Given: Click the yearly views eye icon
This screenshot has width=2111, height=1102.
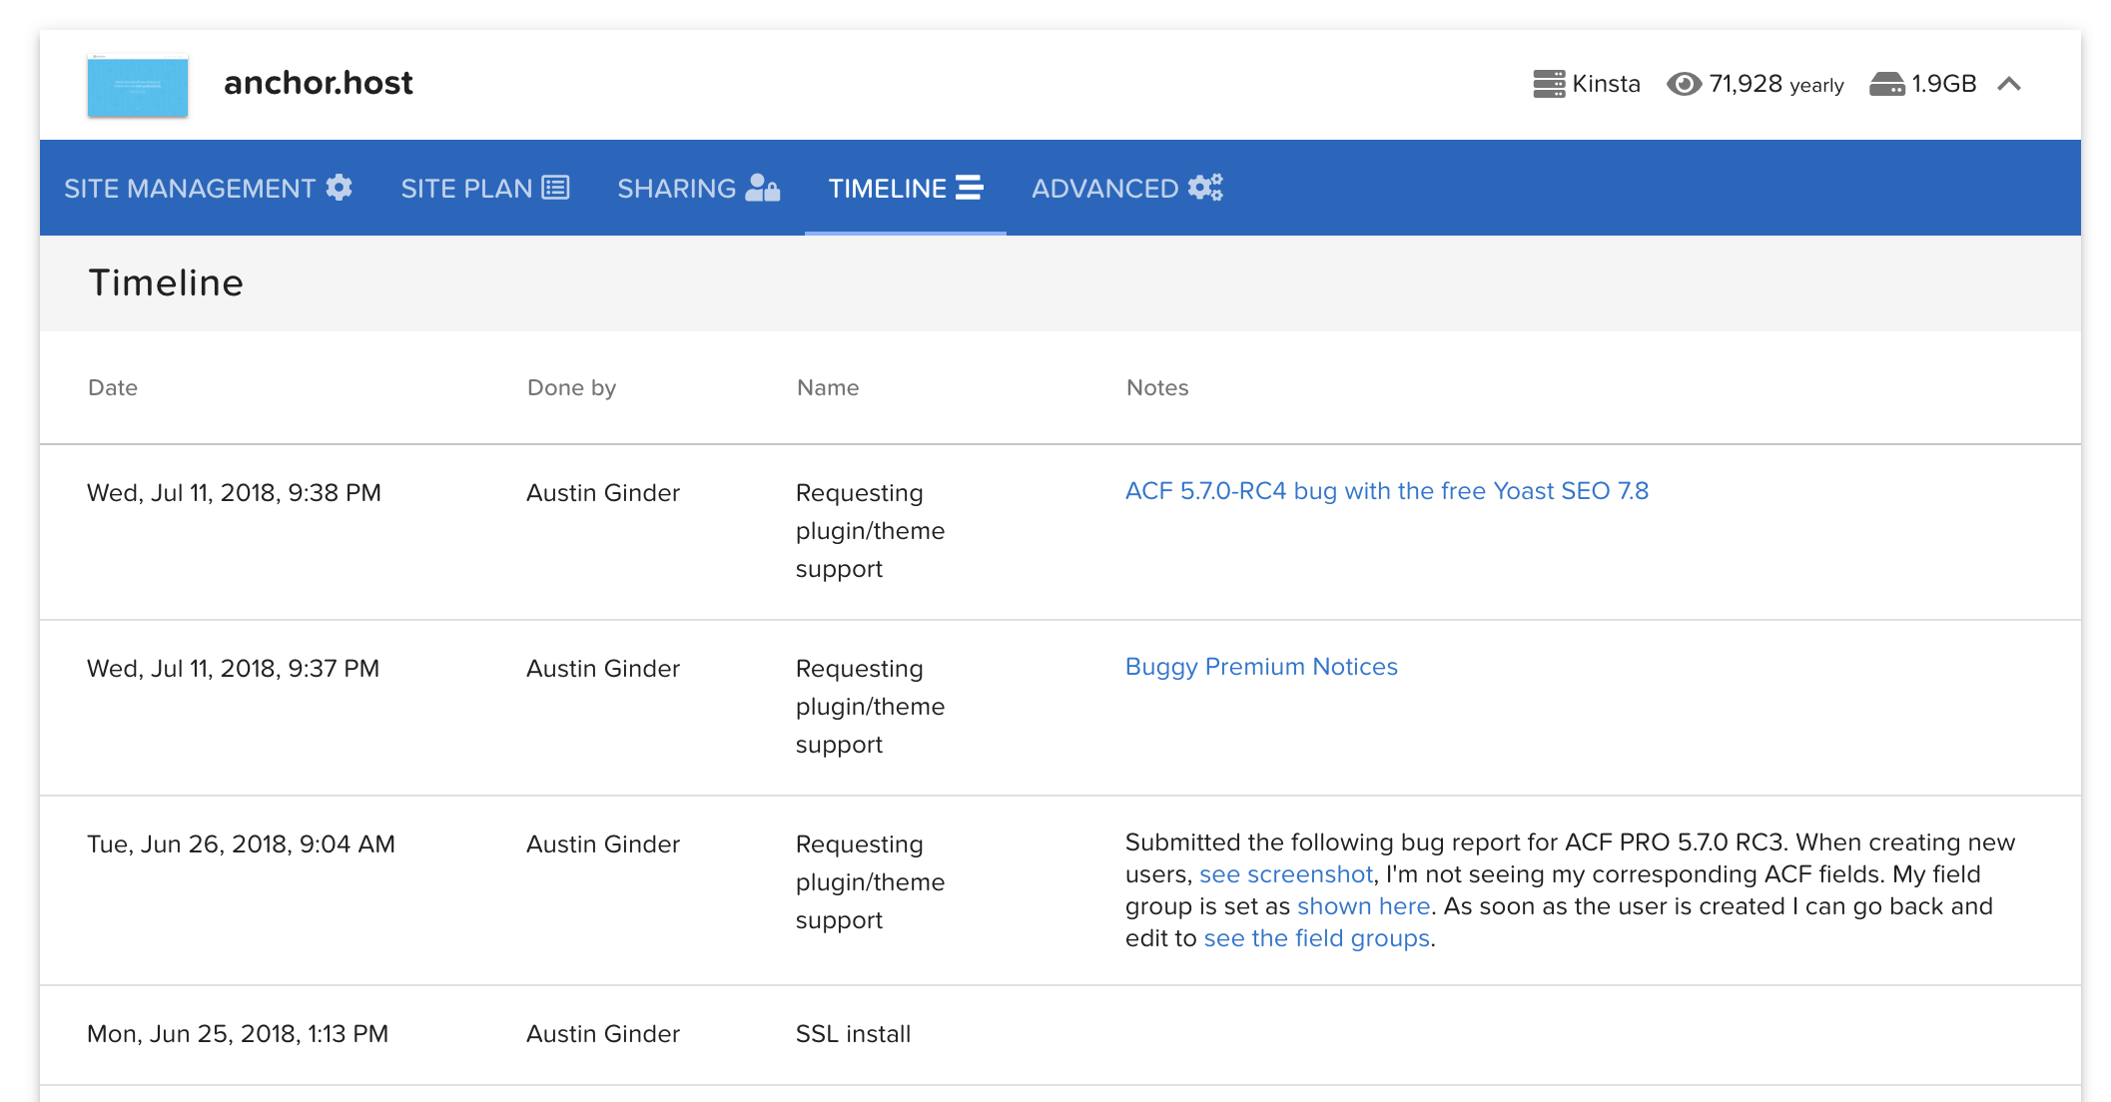Looking at the screenshot, I should [x=1685, y=84].
